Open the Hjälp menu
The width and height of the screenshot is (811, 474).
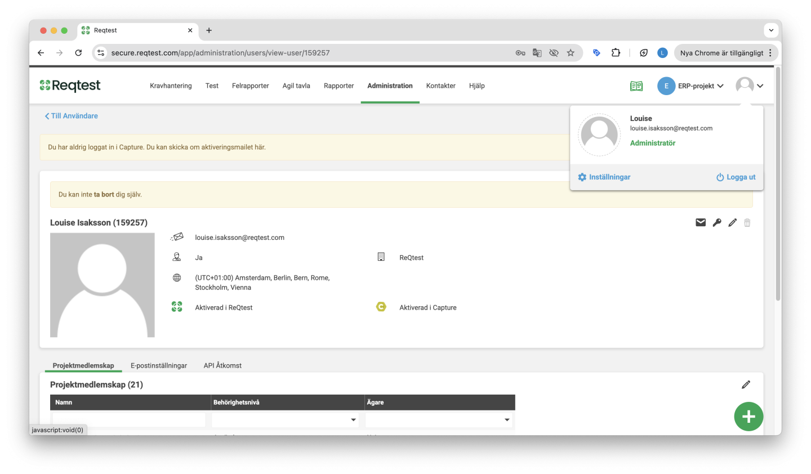tap(477, 86)
